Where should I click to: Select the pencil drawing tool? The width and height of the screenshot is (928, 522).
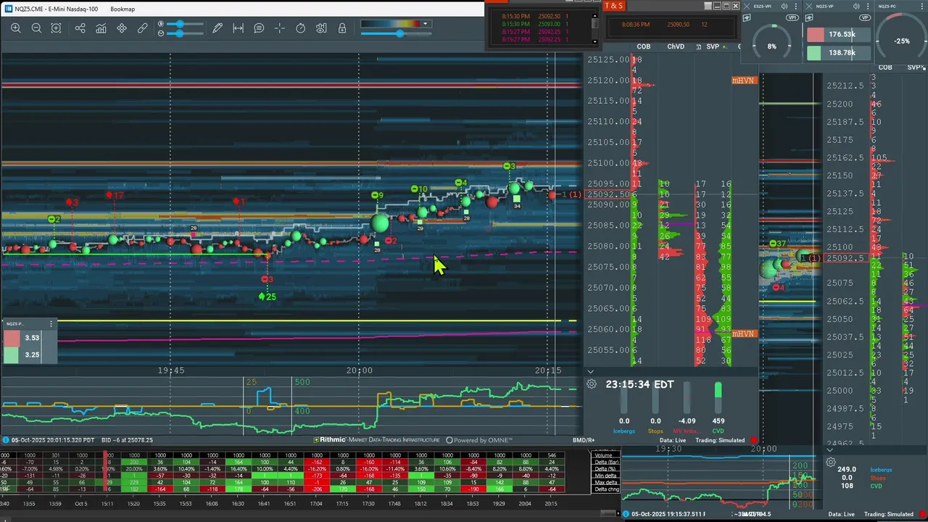click(217, 28)
